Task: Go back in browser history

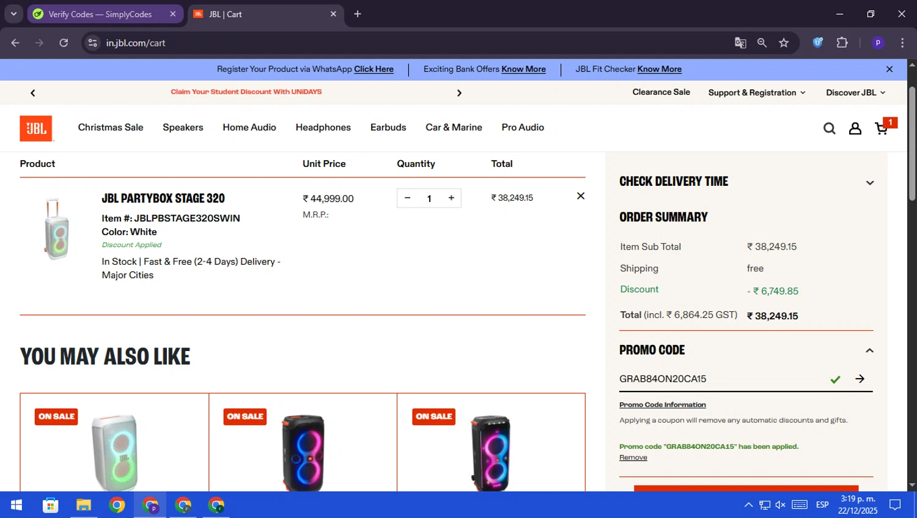Action: pos(15,43)
